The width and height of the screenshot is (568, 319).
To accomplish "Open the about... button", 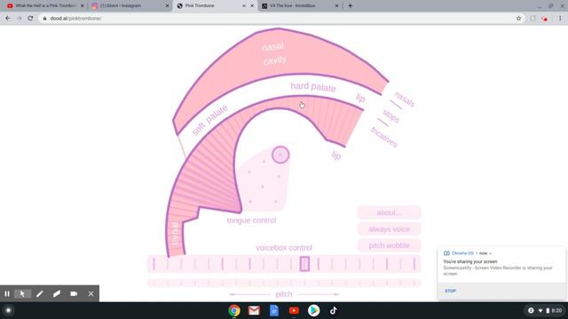I will (389, 213).
